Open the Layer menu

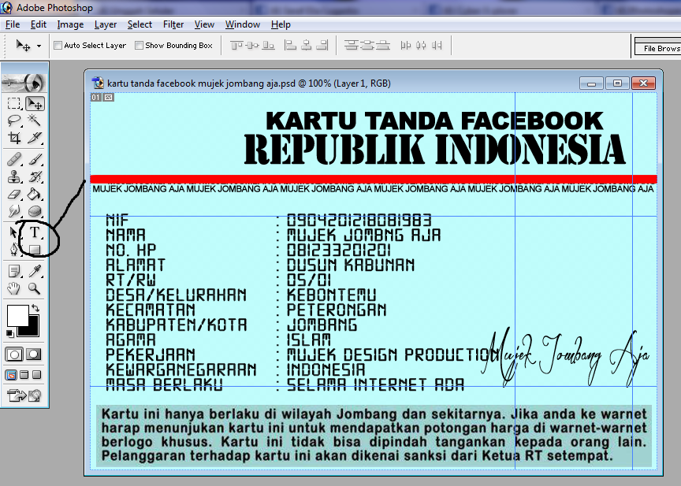106,24
